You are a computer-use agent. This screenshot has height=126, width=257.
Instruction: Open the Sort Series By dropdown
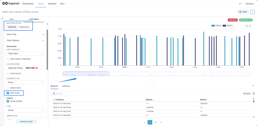pos(25,53)
